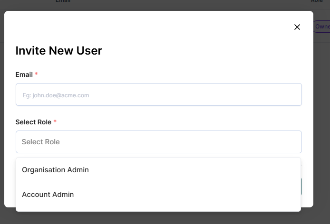The height and width of the screenshot is (224, 330).
Task: Pick the Account Admin role option
Action: tap(48, 195)
